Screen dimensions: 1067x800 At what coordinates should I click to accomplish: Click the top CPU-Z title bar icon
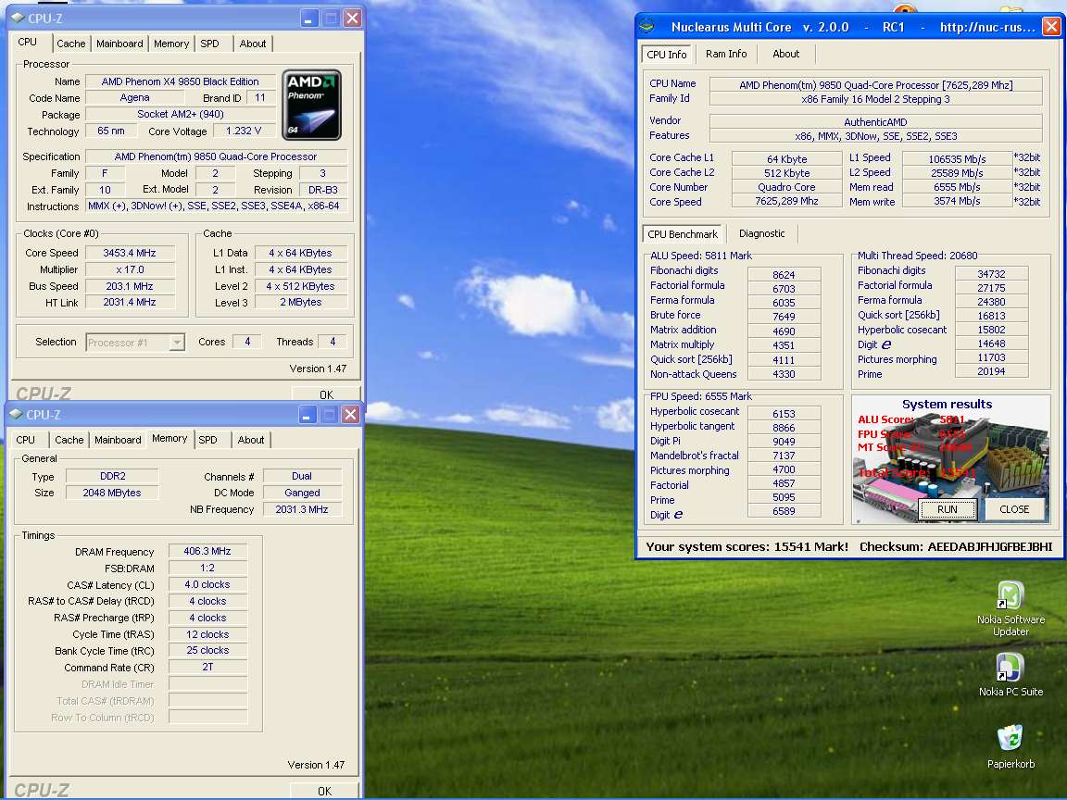click(17, 18)
